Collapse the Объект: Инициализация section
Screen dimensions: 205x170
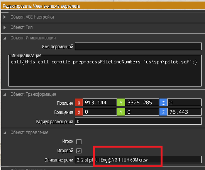5,38
